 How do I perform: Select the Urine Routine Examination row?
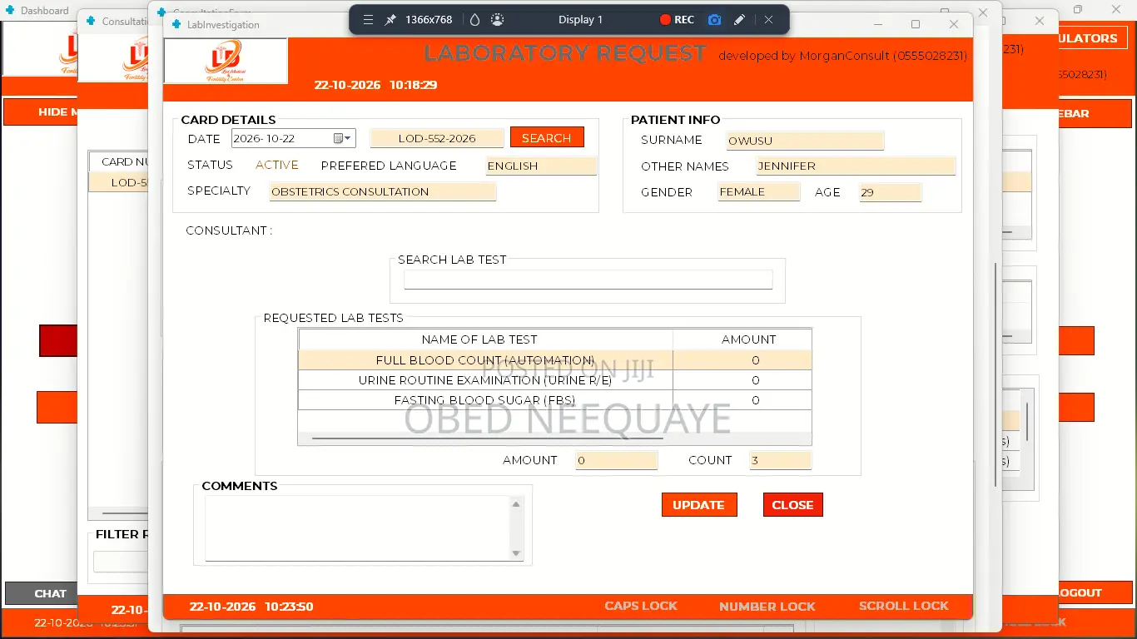tap(555, 380)
